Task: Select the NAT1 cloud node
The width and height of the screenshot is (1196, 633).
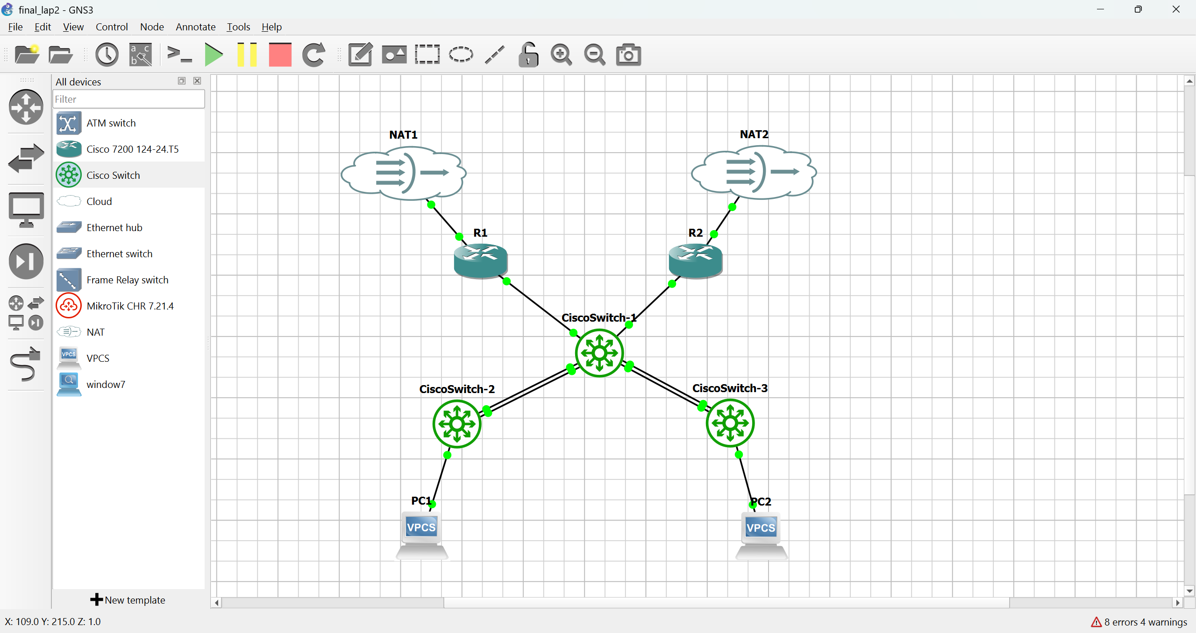Action: tap(404, 173)
